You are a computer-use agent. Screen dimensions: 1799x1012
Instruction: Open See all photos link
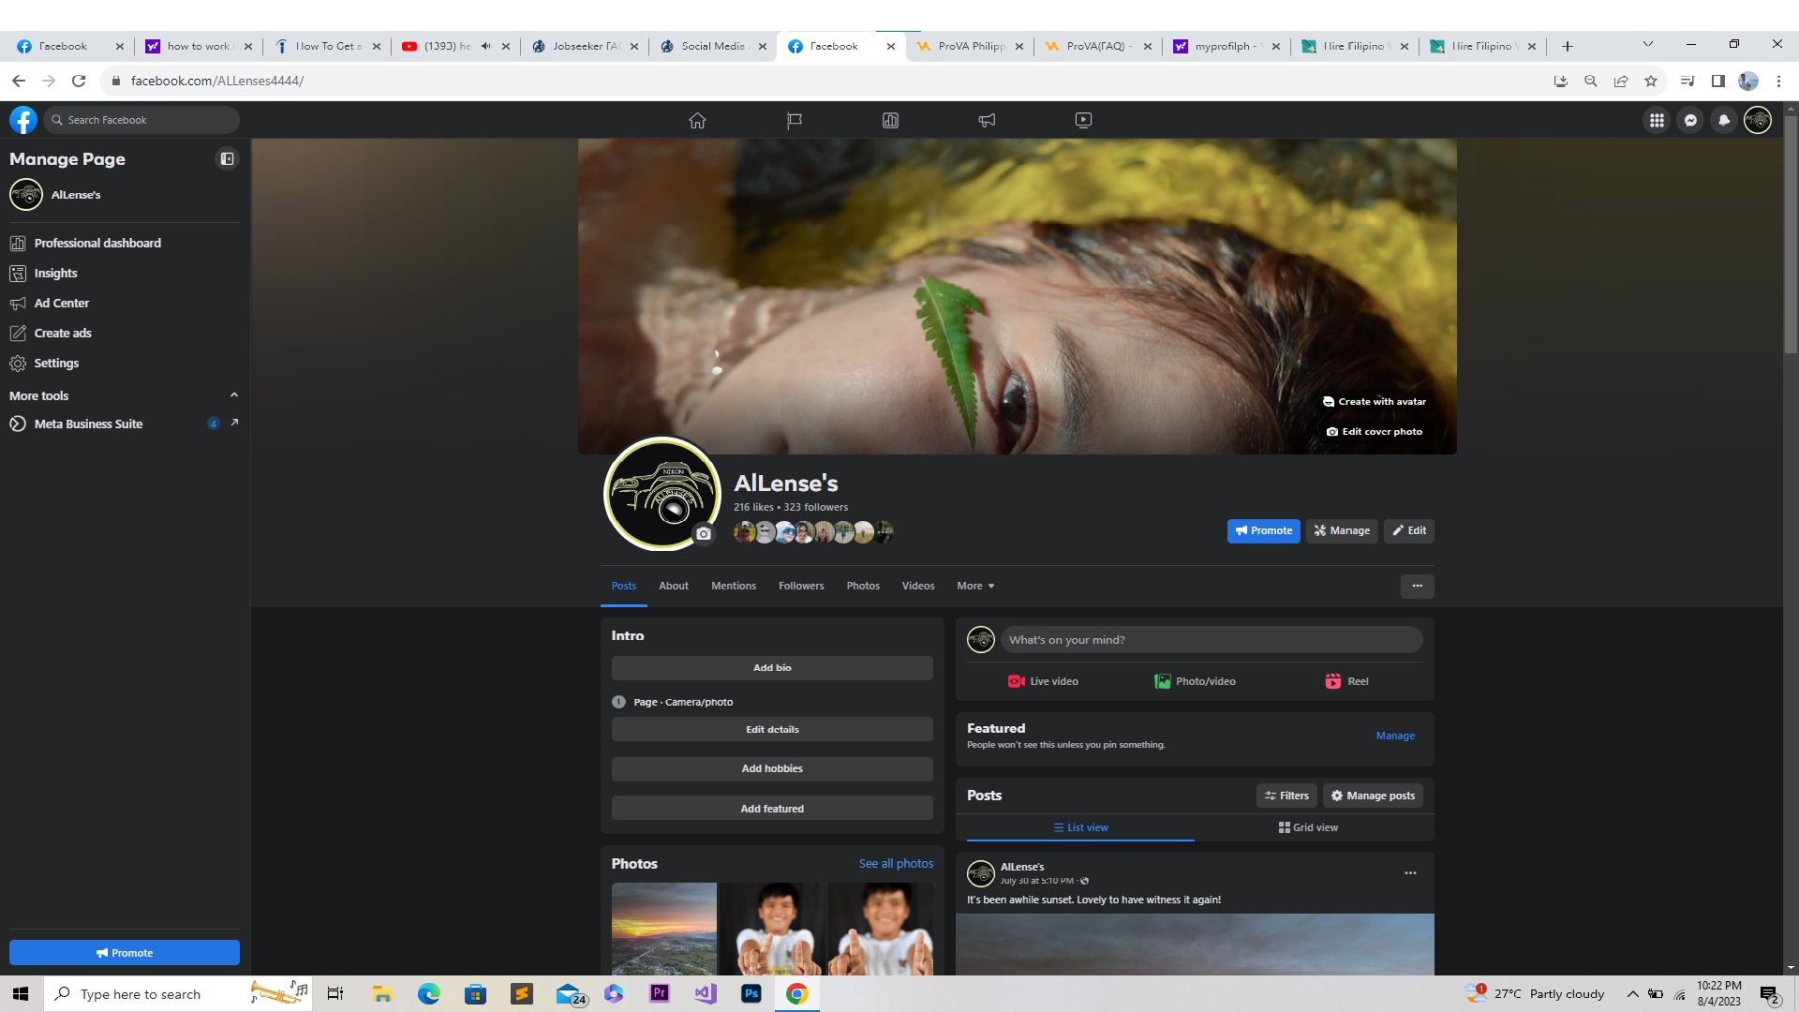(896, 864)
